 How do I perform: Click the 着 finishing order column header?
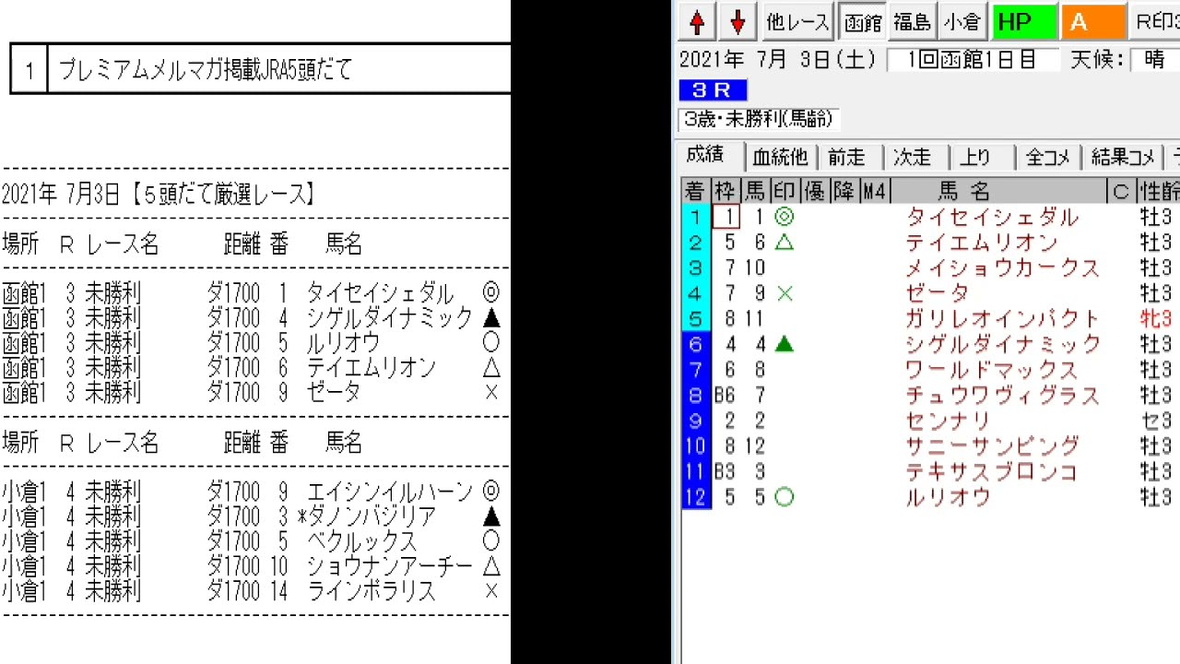point(695,191)
